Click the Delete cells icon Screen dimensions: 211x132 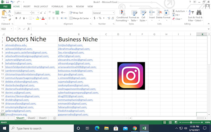(x=159, y=13)
